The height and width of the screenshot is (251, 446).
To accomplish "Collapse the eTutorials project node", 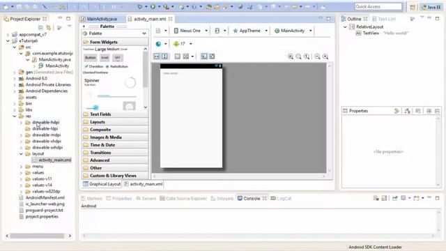I will [8, 41].
